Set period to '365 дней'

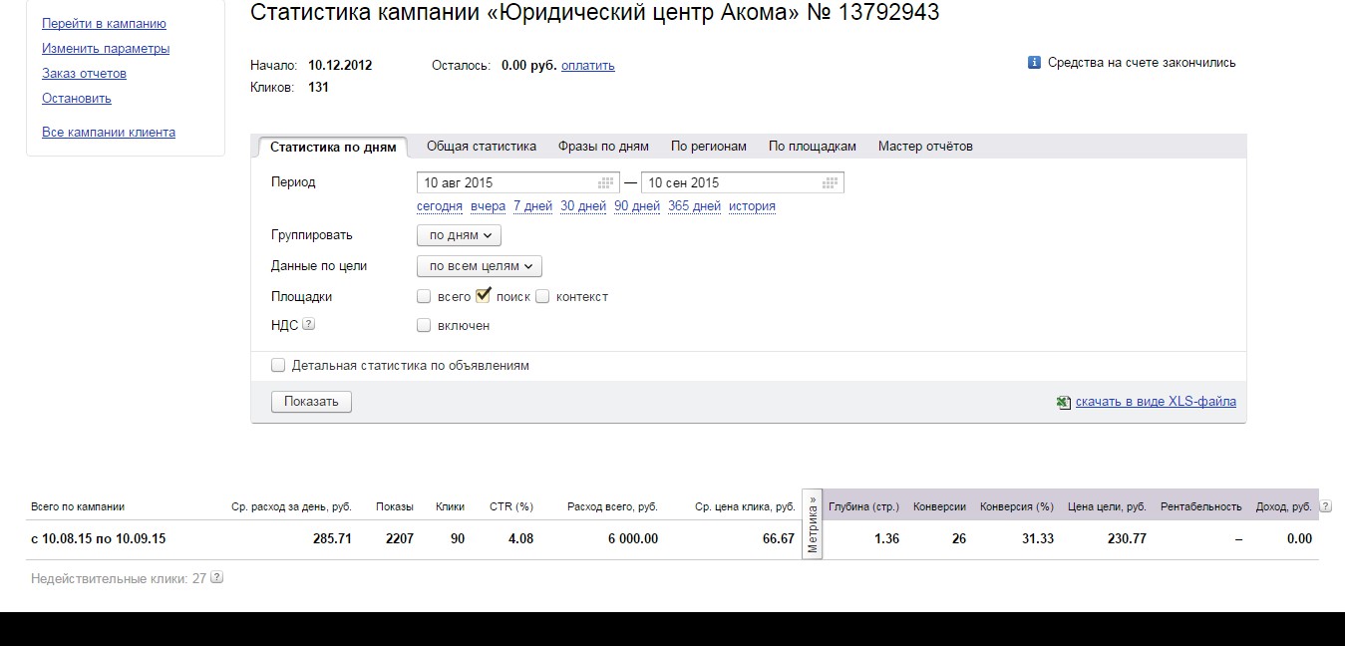(694, 206)
